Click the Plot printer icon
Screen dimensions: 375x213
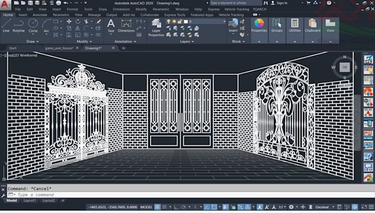[58, 3]
